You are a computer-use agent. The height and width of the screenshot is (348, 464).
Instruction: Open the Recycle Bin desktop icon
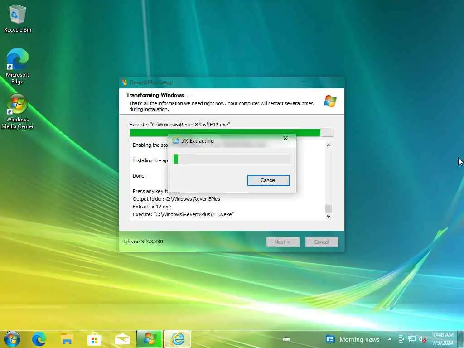(18, 18)
